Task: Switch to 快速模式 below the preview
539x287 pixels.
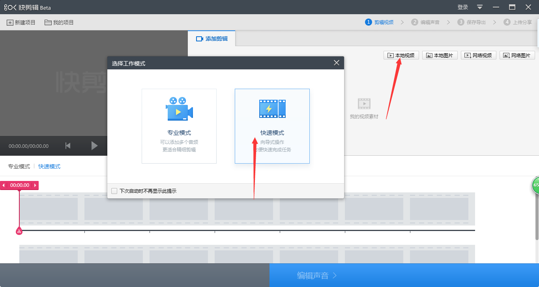Action: (x=49, y=166)
